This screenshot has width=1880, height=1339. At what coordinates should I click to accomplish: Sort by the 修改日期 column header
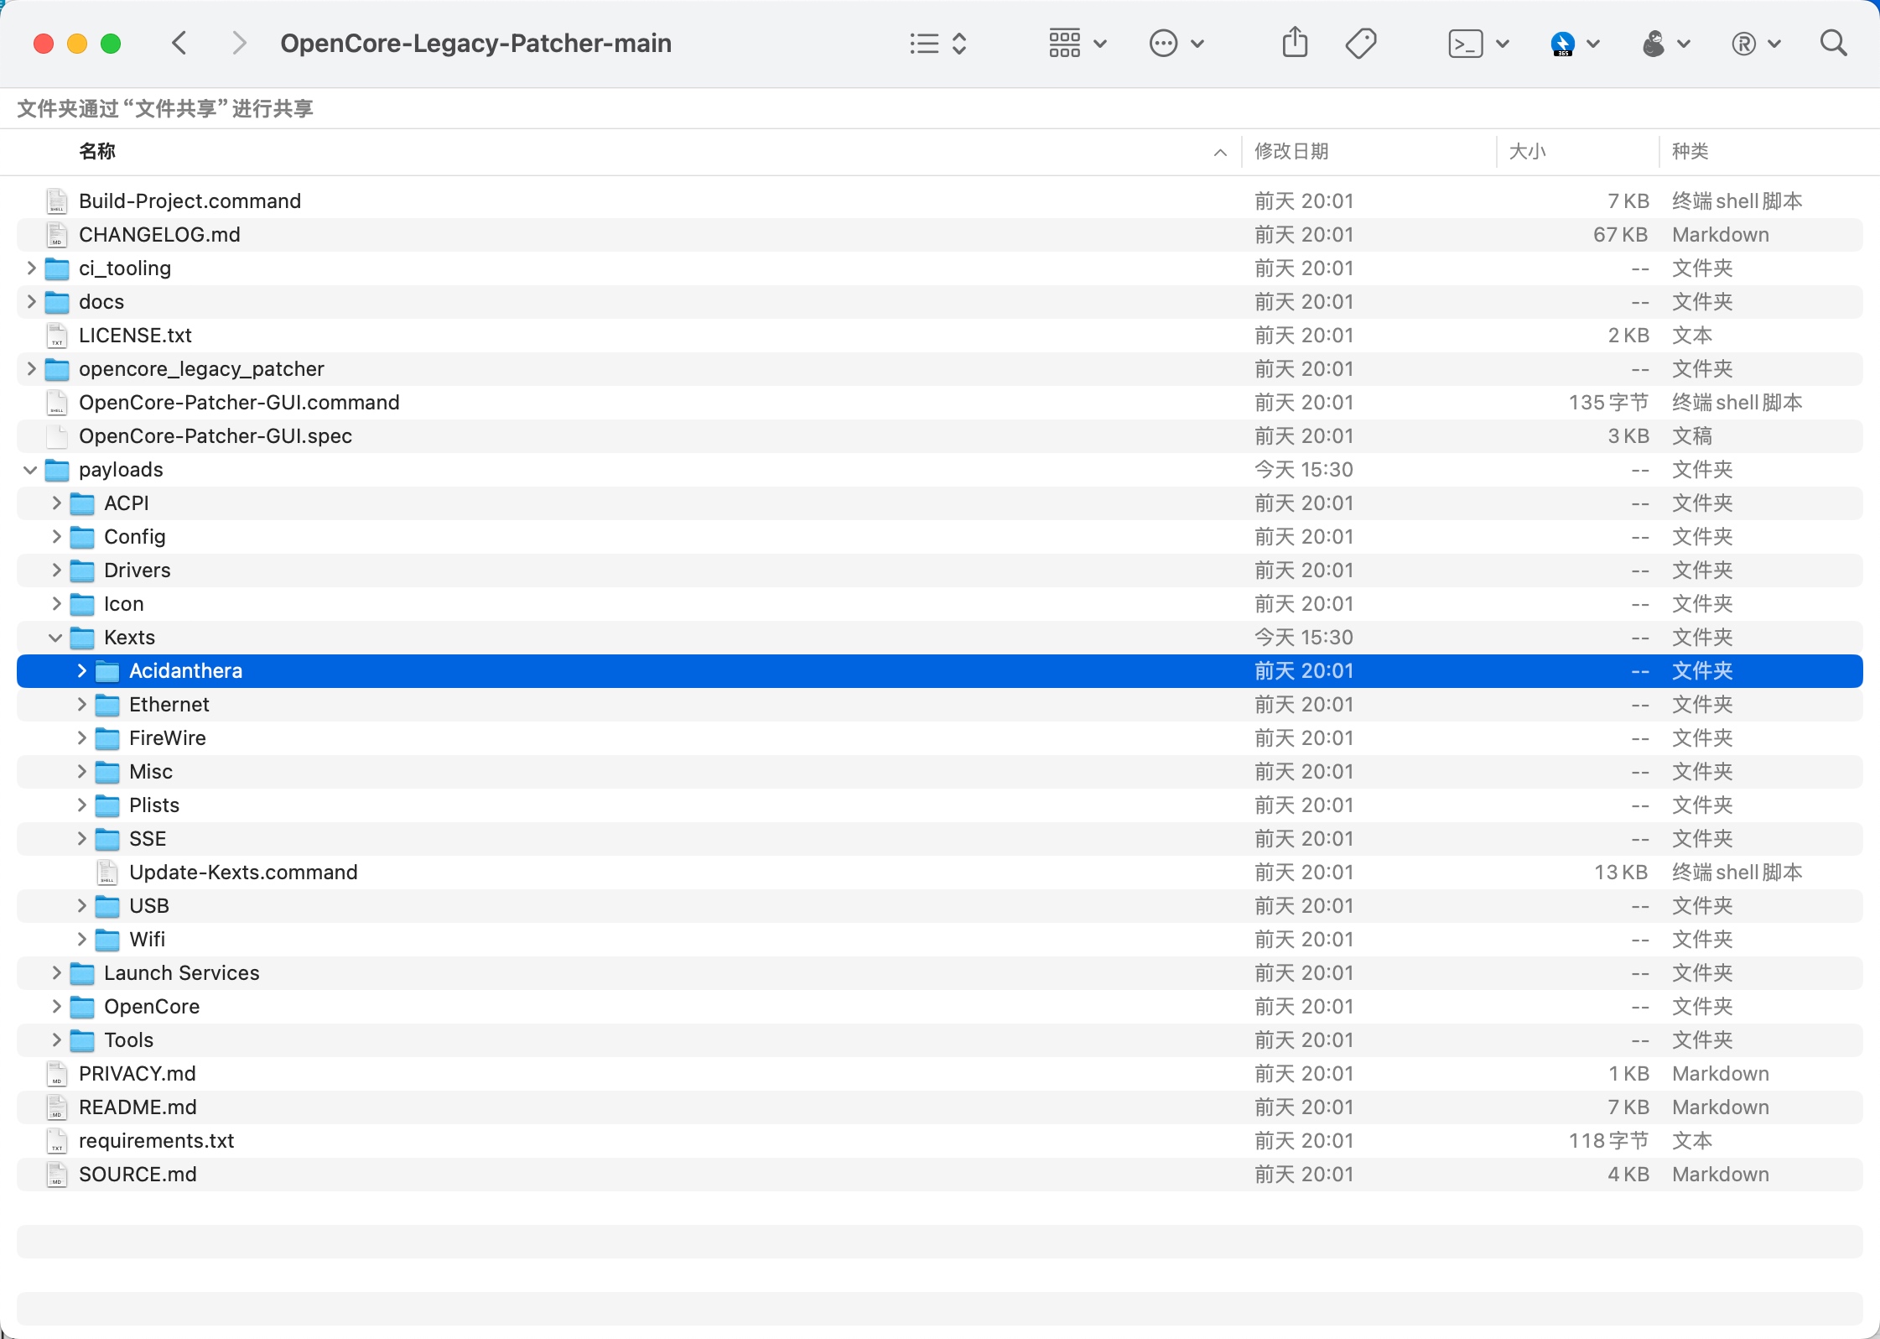pyautogui.click(x=1291, y=151)
